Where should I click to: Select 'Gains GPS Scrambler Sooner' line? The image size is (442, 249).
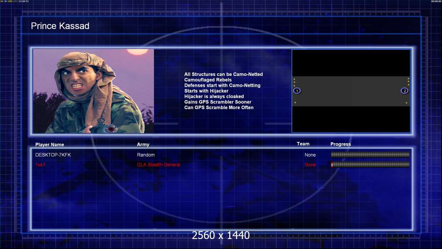[x=218, y=102]
